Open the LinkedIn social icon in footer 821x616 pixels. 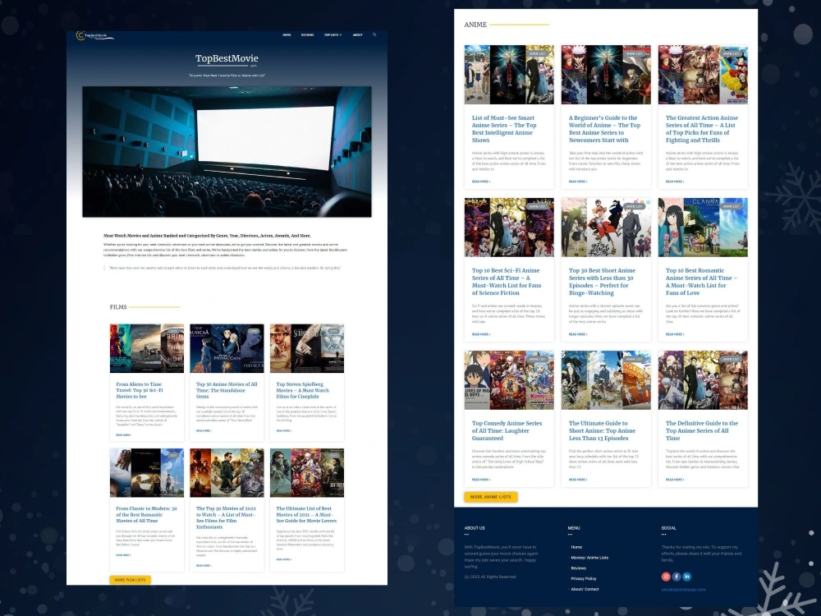[687, 577]
